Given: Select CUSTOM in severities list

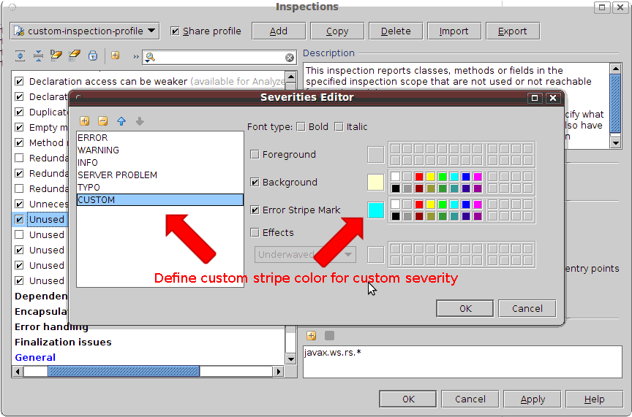Looking at the screenshot, I should (160, 200).
